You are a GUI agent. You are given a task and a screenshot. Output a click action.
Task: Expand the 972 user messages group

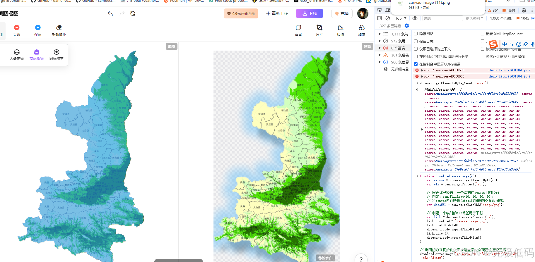pyautogui.click(x=380, y=41)
